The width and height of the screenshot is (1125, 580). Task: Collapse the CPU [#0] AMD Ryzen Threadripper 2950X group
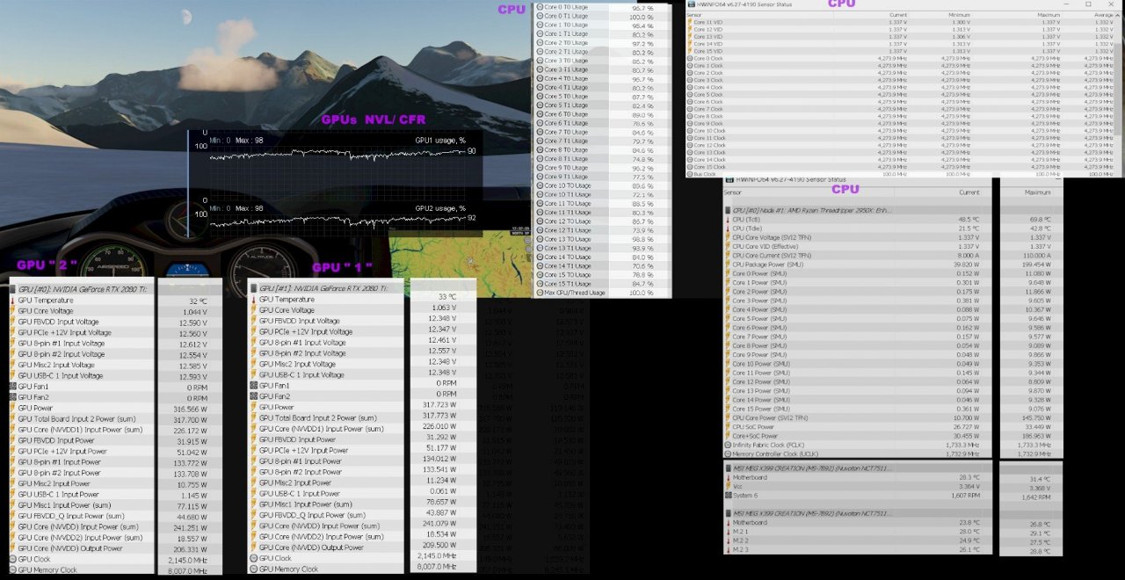pos(727,210)
